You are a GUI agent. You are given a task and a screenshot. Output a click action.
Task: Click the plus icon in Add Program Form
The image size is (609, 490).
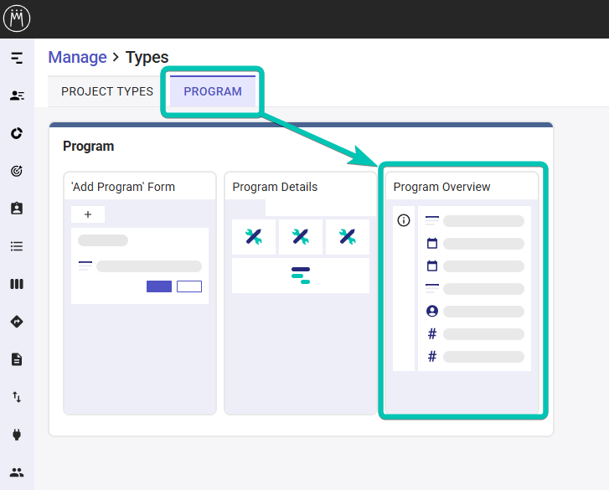88,214
